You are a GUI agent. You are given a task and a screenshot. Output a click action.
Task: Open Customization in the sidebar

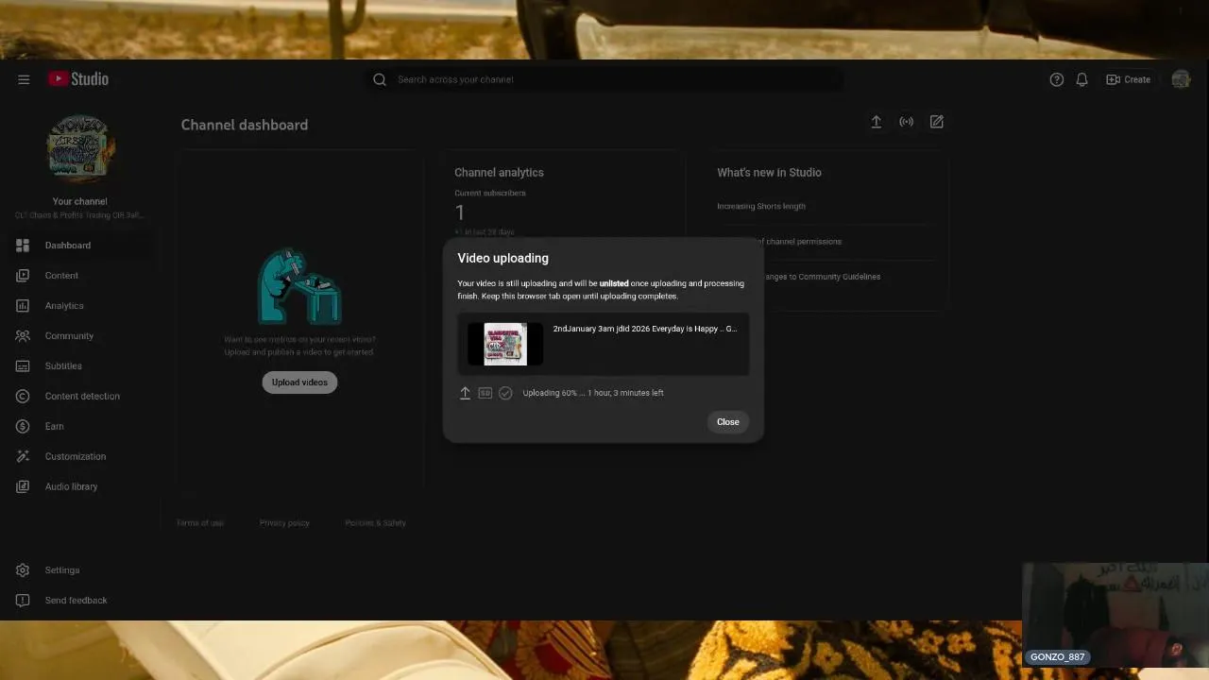pos(79,457)
